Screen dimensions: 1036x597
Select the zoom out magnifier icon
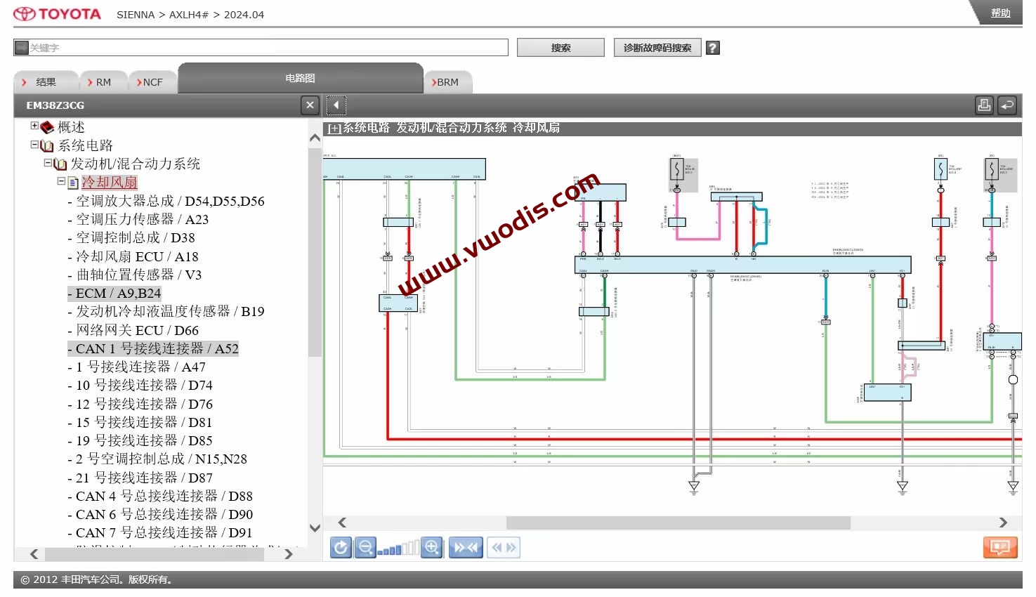(365, 547)
